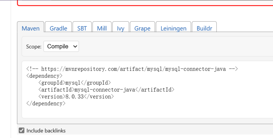
Task: Click the groupId mysql line
Action: 74,83
